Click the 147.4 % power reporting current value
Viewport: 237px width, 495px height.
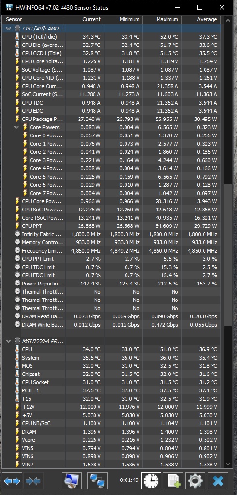click(91, 283)
